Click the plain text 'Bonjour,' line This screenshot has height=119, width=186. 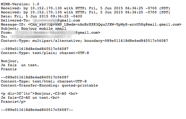click(x=10, y=61)
